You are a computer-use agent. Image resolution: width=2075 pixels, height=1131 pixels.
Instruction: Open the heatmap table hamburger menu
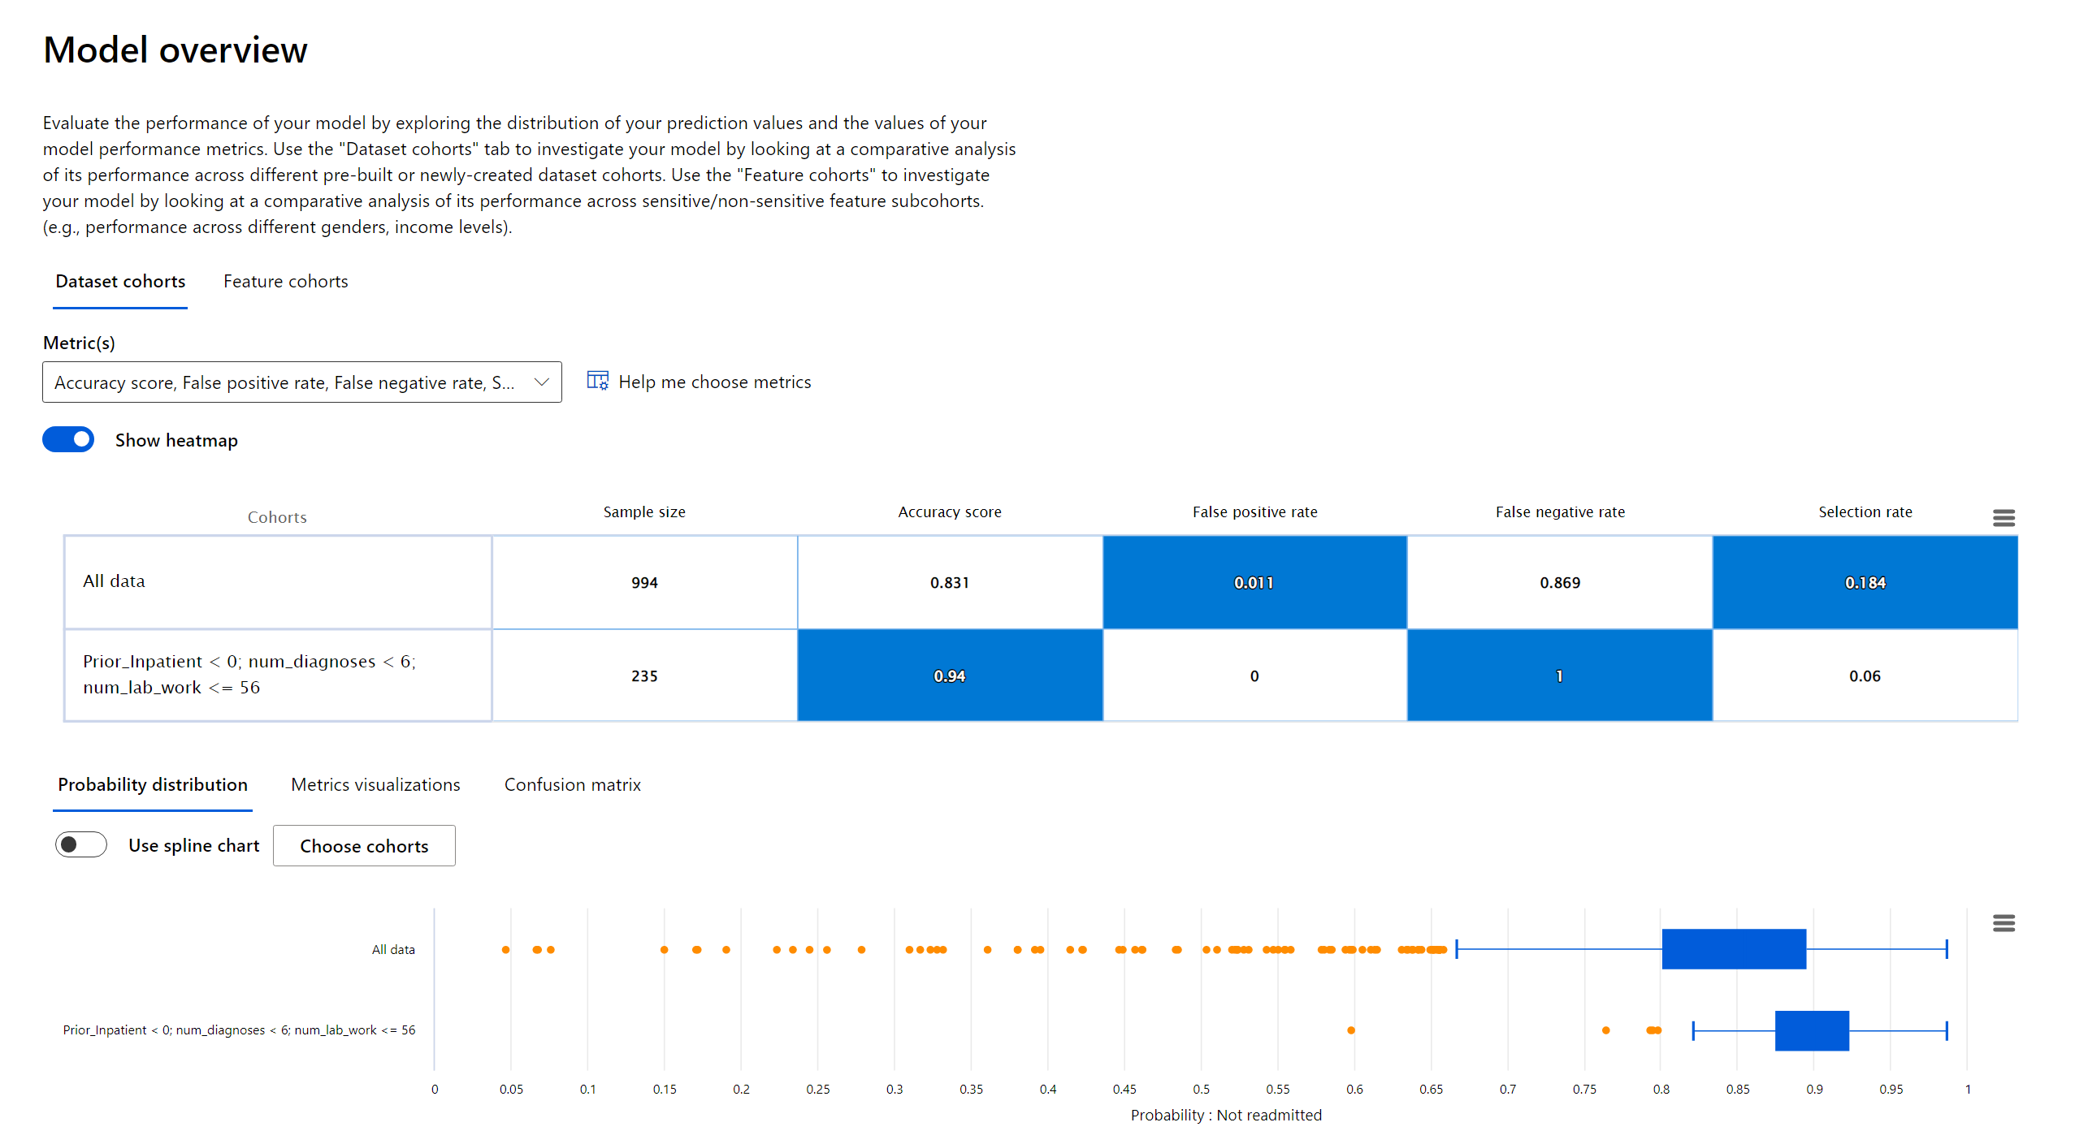[x=2003, y=517]
